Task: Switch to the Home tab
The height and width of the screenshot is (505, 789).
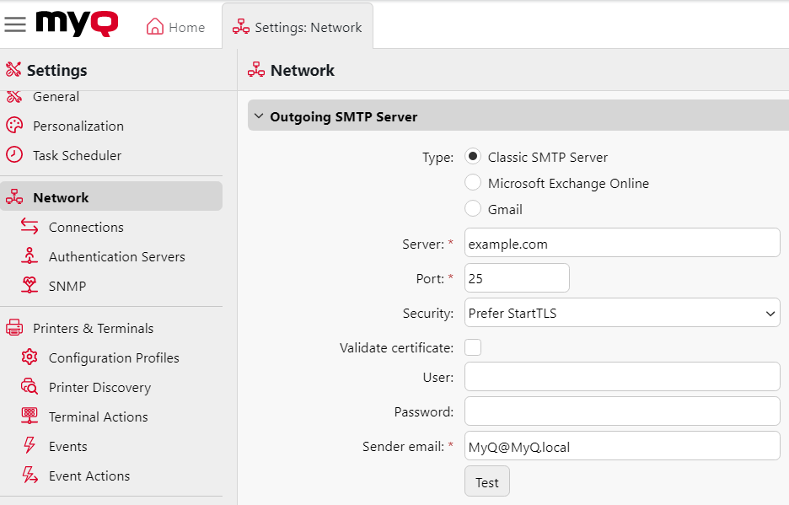Action: click(175, 26)
